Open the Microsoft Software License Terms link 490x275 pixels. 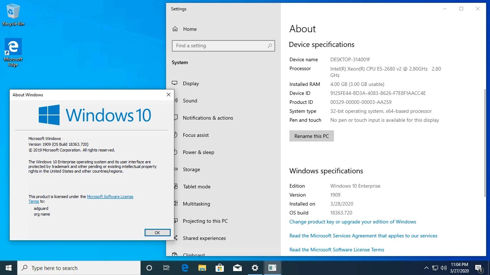[110, 196]
